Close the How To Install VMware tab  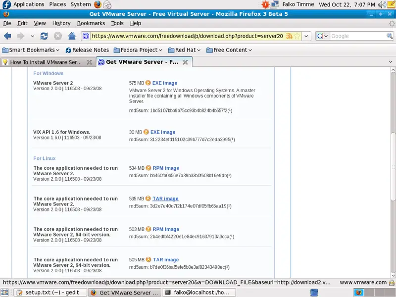click(x=89, y=62)
